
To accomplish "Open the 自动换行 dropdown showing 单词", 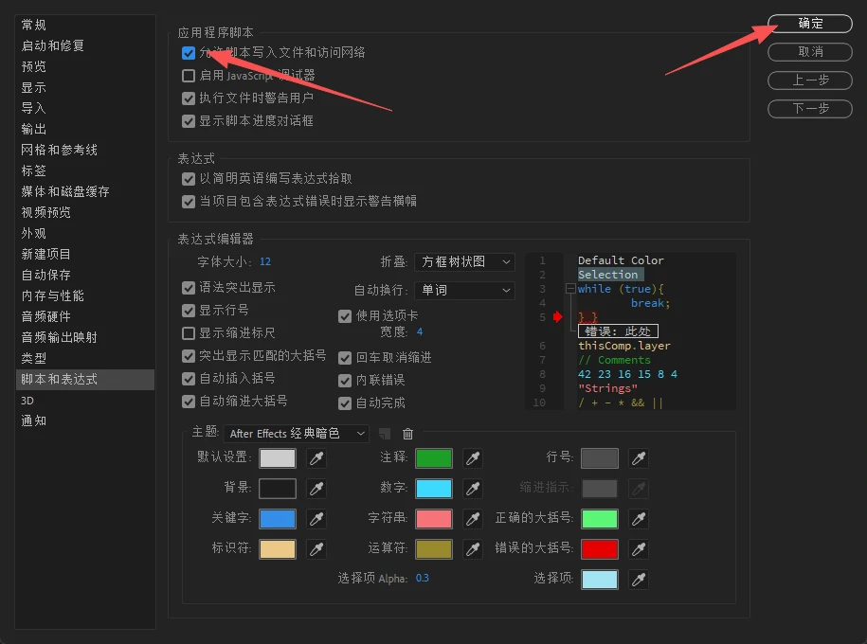I will pyautogui.click(x=464, y=290).
